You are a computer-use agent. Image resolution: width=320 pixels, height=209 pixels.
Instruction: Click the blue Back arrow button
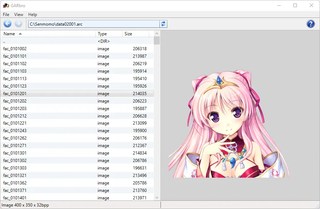pos(7,24)
